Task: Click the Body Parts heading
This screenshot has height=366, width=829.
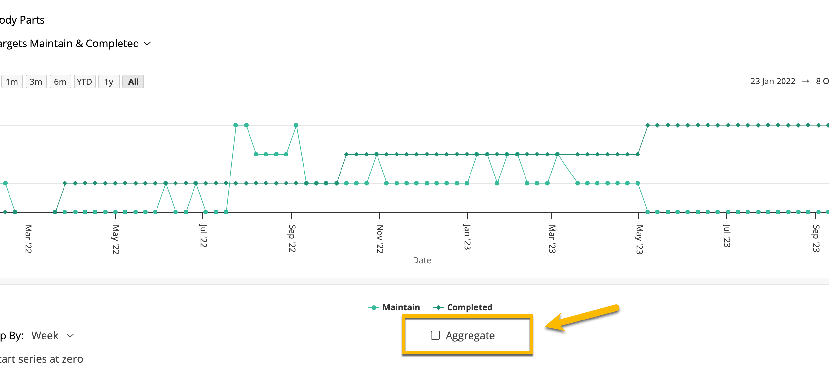Action: 21,20
